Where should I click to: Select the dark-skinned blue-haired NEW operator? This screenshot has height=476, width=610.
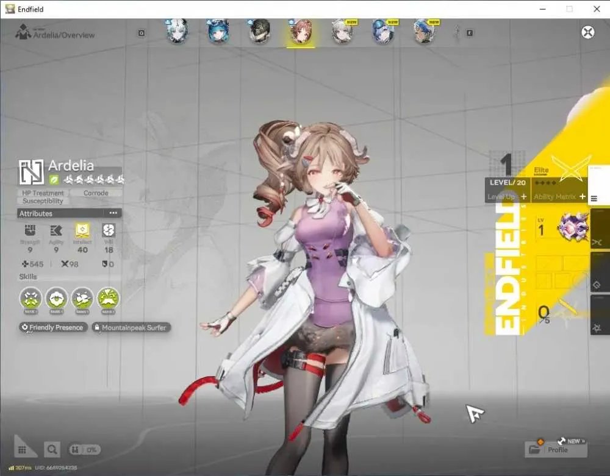(425, 32)
